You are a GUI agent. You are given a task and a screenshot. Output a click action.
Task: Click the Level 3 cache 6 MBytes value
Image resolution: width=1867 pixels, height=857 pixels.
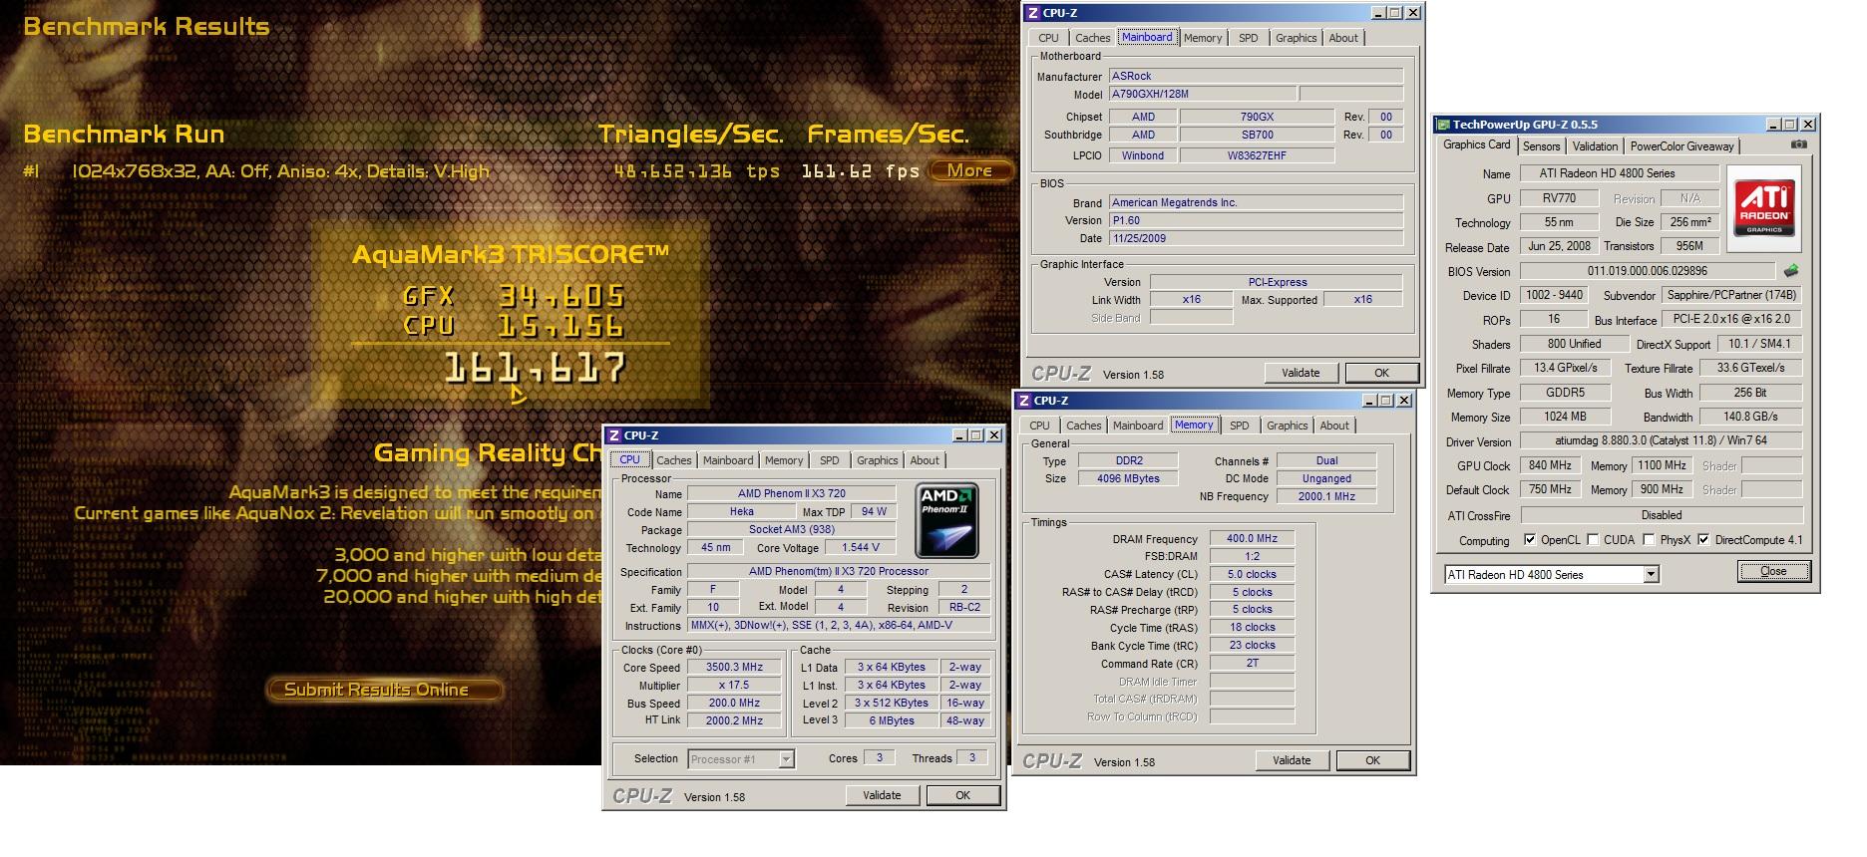[892, 720]
